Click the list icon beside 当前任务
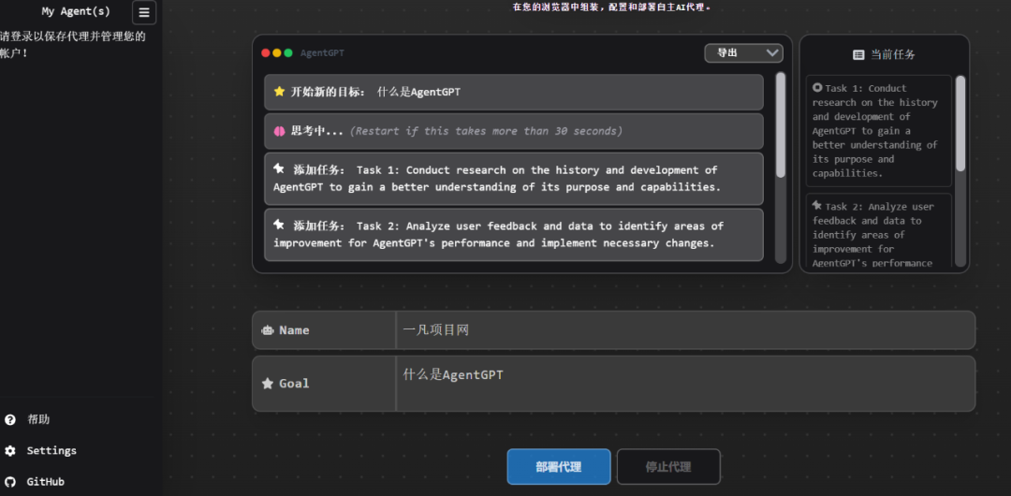Image resolution: width=1011 pixels, height=496 pixels. pyautogui.click(x=858, y=55)
